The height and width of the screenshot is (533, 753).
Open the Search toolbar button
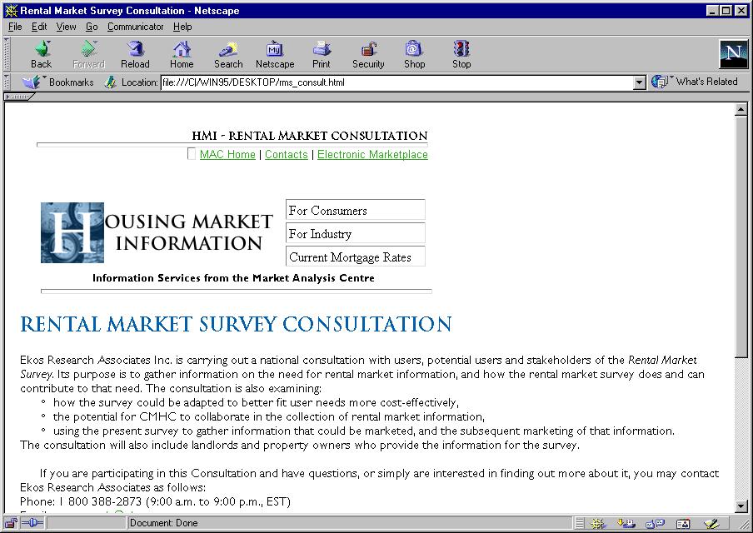click(228, 54)
